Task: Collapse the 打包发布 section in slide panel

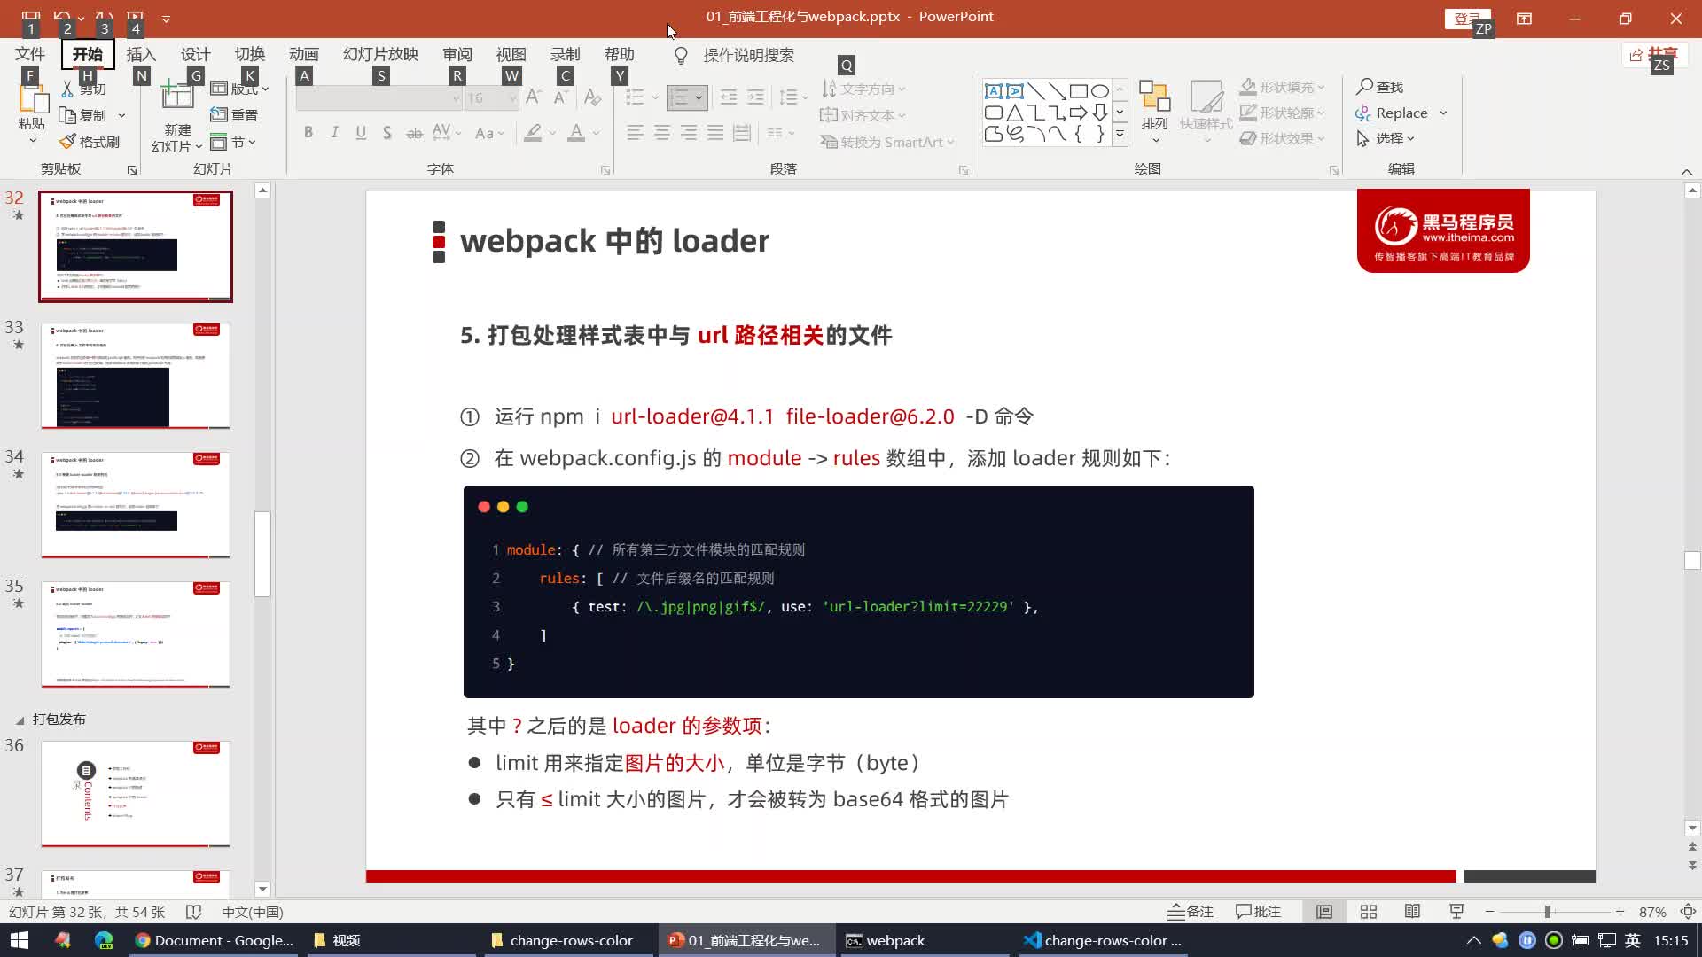Action: coord(20,720)
